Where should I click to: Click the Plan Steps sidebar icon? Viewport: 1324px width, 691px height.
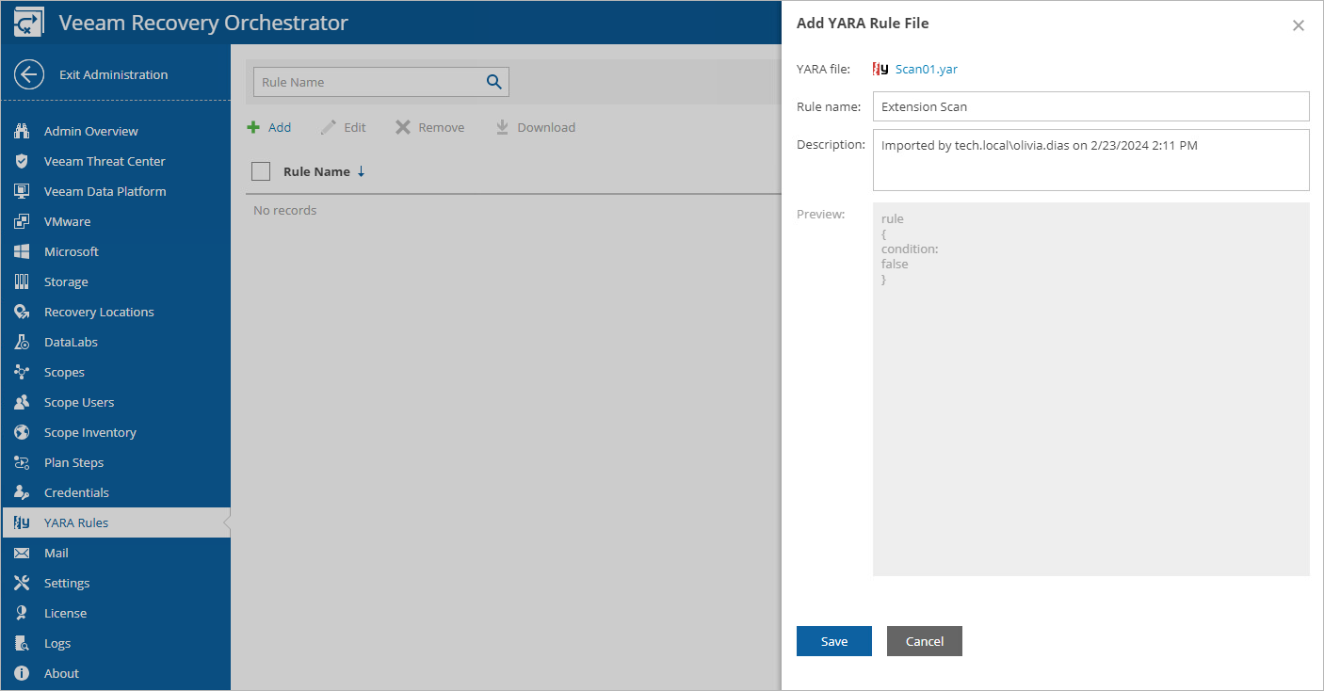[x=23, y=462]
